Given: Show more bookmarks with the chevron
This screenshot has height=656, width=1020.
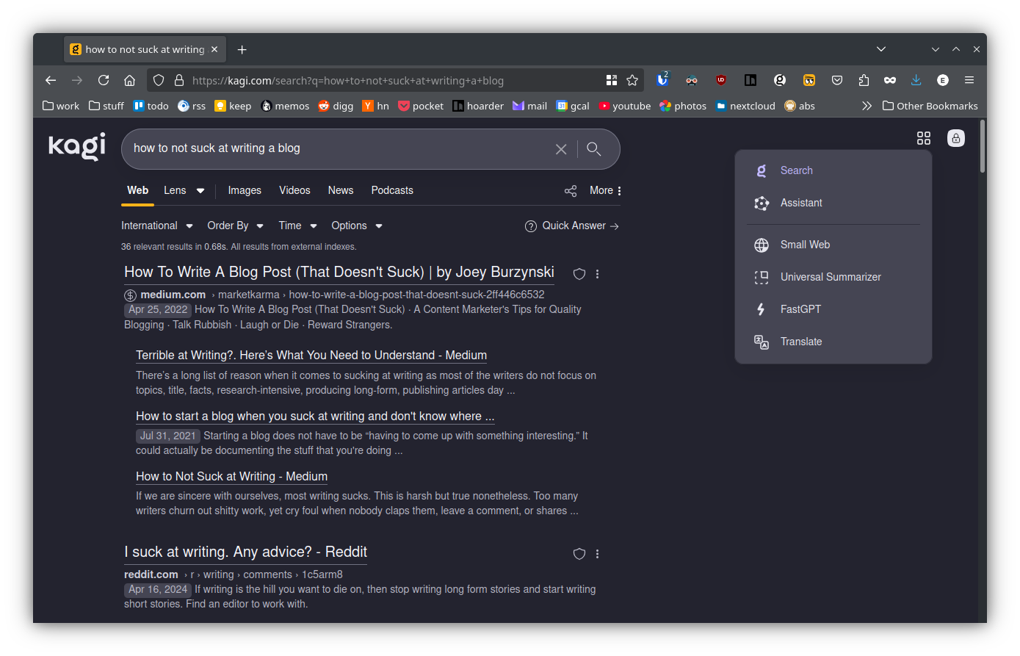Looking at the screenshot, I should (x=867, y=106).
